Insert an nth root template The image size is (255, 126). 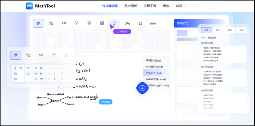click(x=15, y=79)
